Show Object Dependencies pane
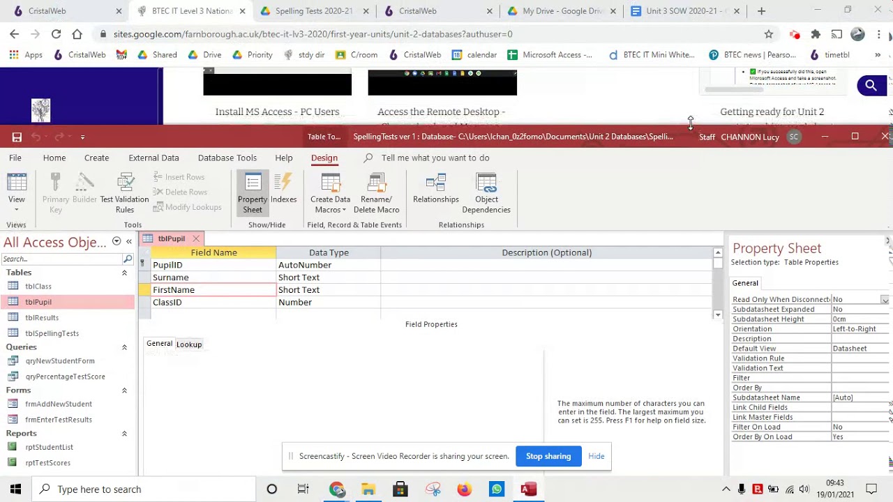 pos(486,193)
